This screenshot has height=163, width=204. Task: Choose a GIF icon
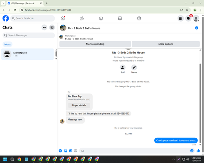(x=75, y=151)
